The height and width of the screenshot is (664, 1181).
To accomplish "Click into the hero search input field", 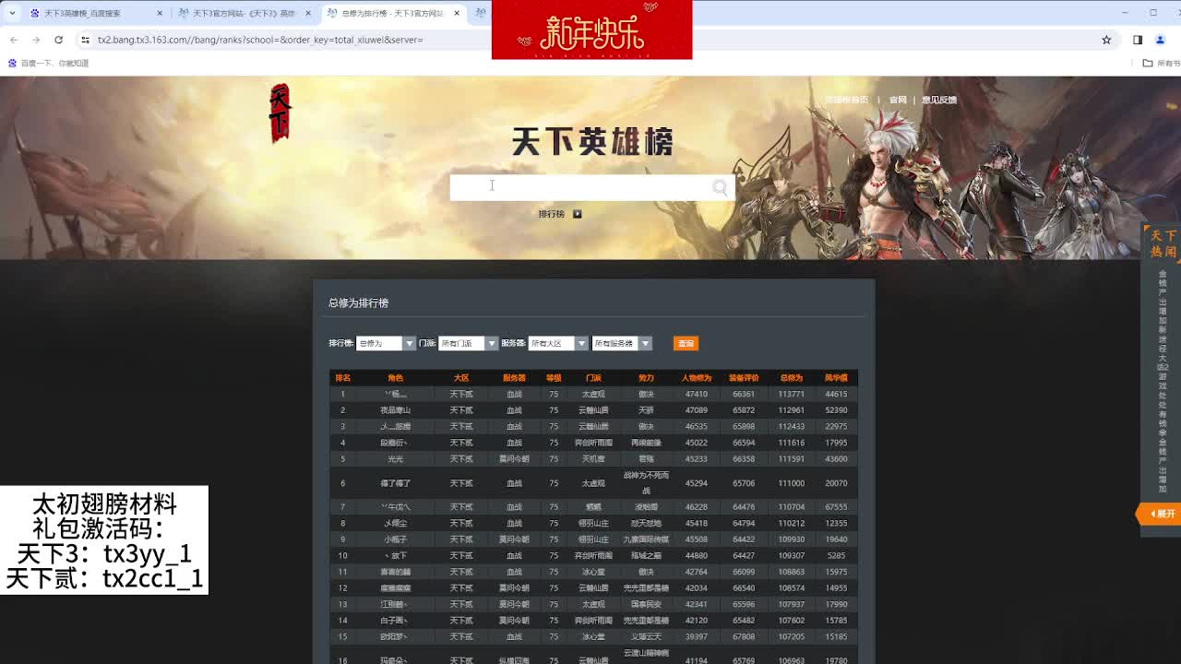I will point(581,187).
